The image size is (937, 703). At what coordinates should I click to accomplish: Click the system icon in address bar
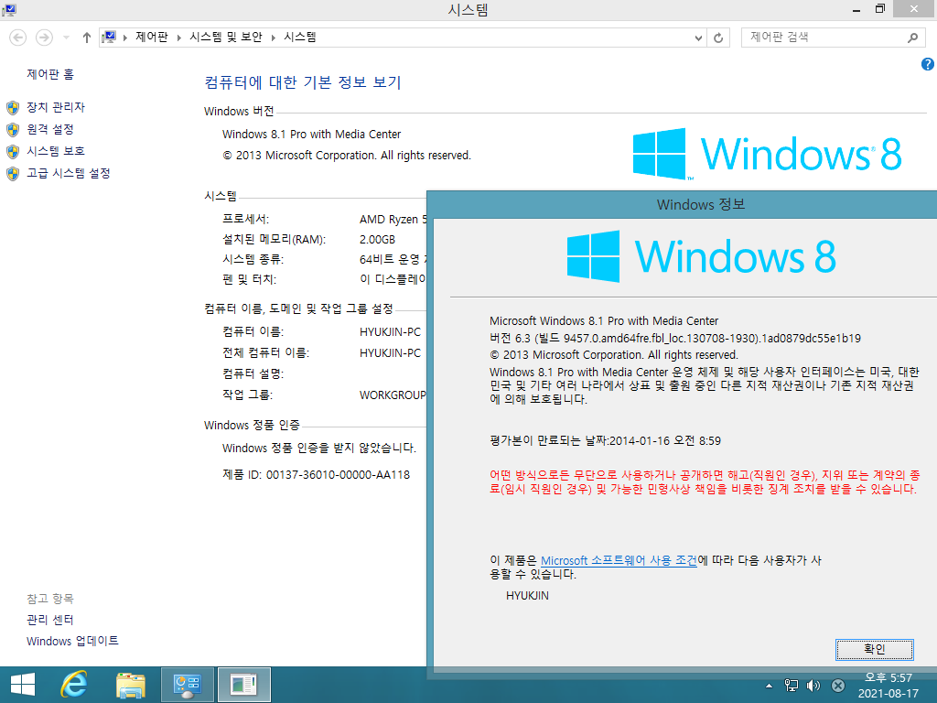click(x=110, y=38)
